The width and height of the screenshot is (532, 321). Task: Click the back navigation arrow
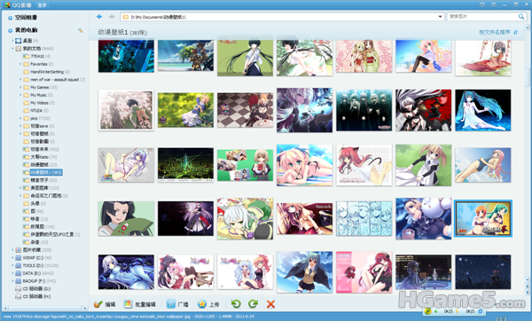click(99, 17)
